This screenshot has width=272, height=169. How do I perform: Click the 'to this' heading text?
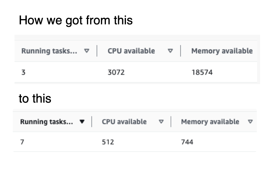[x=35, y=99]
